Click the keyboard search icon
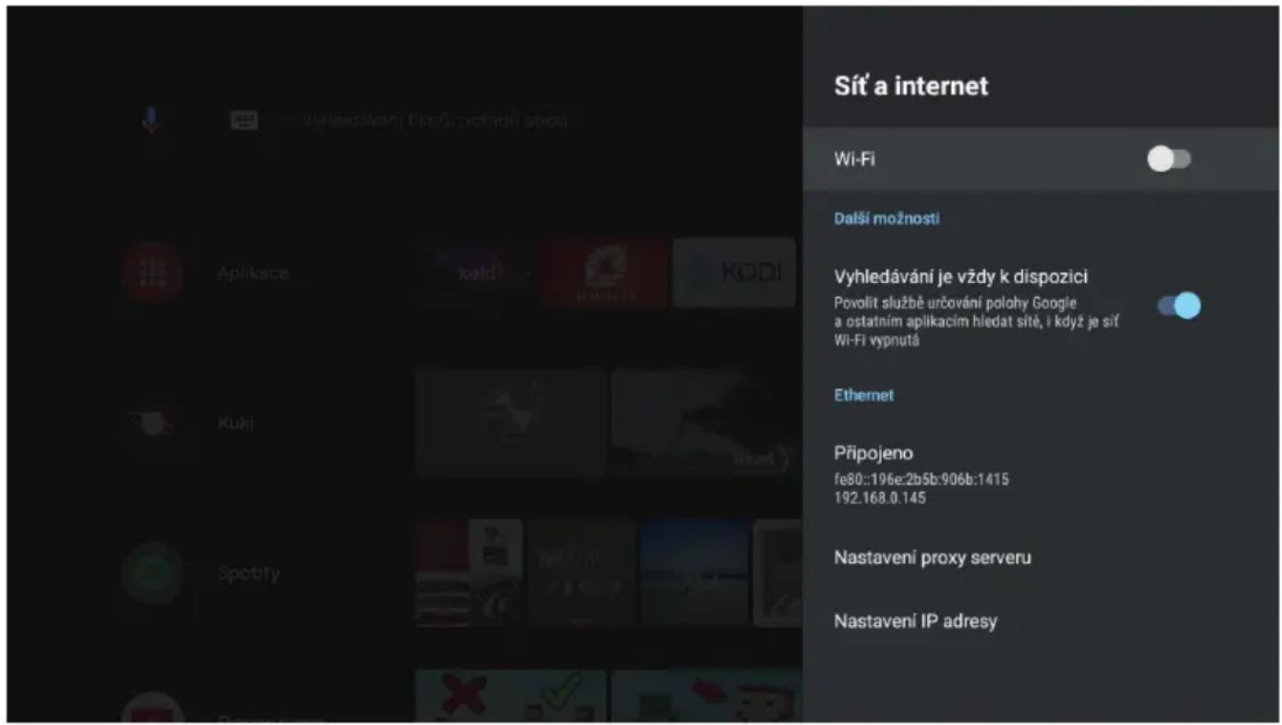This screenshot has width=1282, height=725. point(244,120)
